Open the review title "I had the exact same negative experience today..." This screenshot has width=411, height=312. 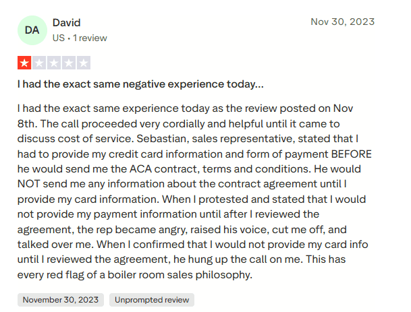(140, 86)
